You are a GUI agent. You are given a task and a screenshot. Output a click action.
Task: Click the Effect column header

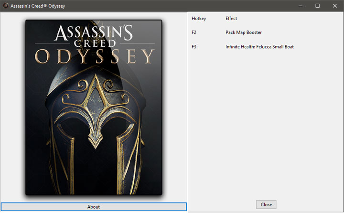pos(231,19)
